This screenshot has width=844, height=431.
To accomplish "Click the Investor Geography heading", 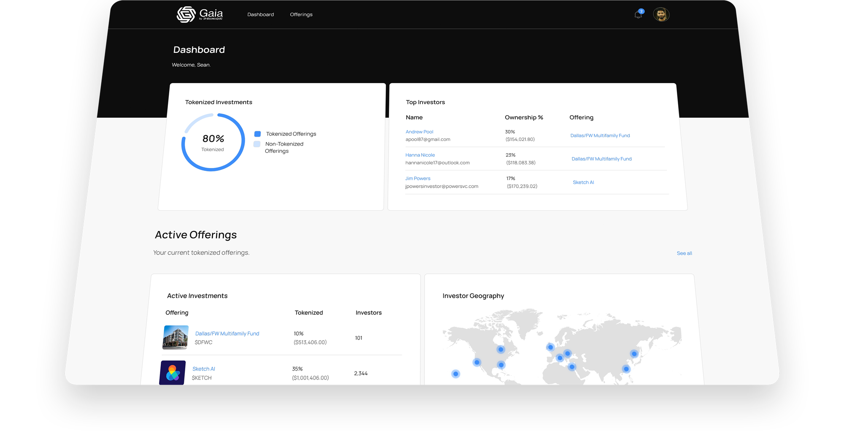I will (x=473, y=296).
